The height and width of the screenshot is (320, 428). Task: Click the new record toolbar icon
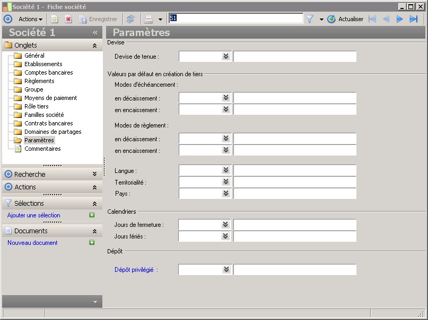coord(55,19)
